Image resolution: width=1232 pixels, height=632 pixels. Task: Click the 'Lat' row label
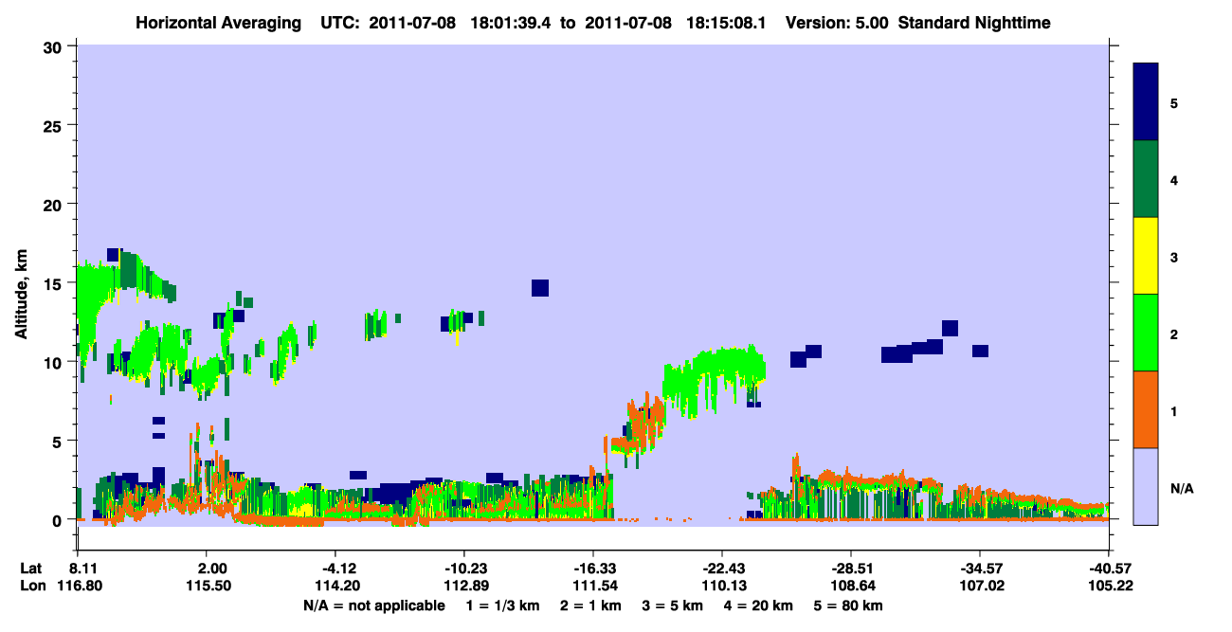tap(31, 569)
